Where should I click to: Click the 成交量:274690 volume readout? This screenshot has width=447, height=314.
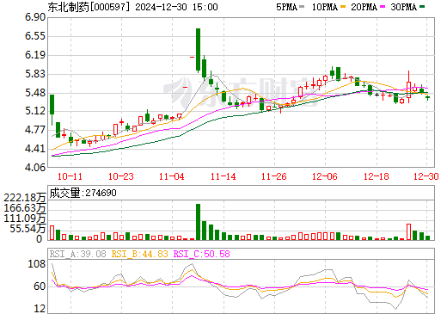[83, 193]
